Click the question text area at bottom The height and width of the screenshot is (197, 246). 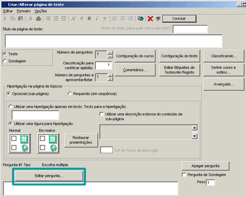click(91, 189)
